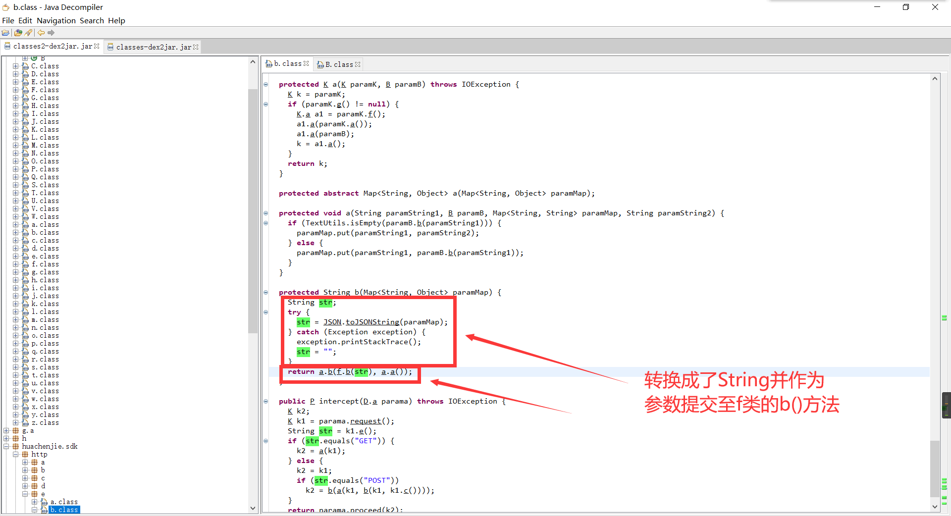
Task: Collapse the intercept method fold marker
Action: coord(266,401)
